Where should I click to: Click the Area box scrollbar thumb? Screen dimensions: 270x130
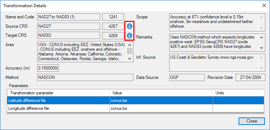(130, 51)
